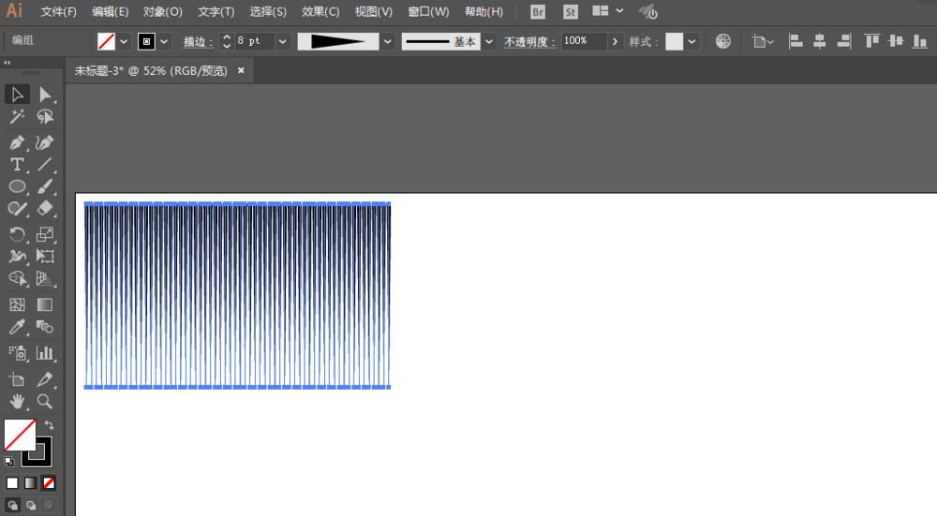Open the variable width profile dropdown

point(388,41)
